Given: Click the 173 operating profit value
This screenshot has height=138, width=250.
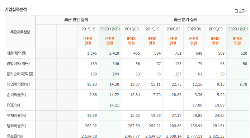Looking at the screenshot, I should pos(178,64).
